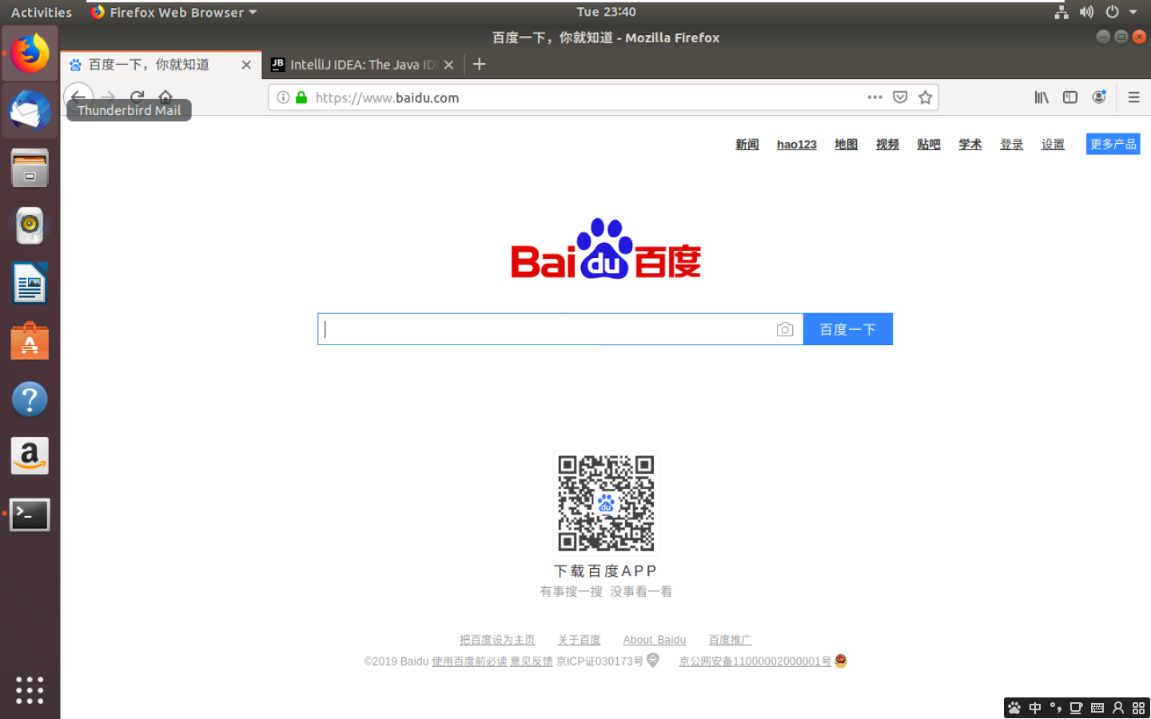
Task: Open the 设置 settings link
Action: click(1053, 145)
